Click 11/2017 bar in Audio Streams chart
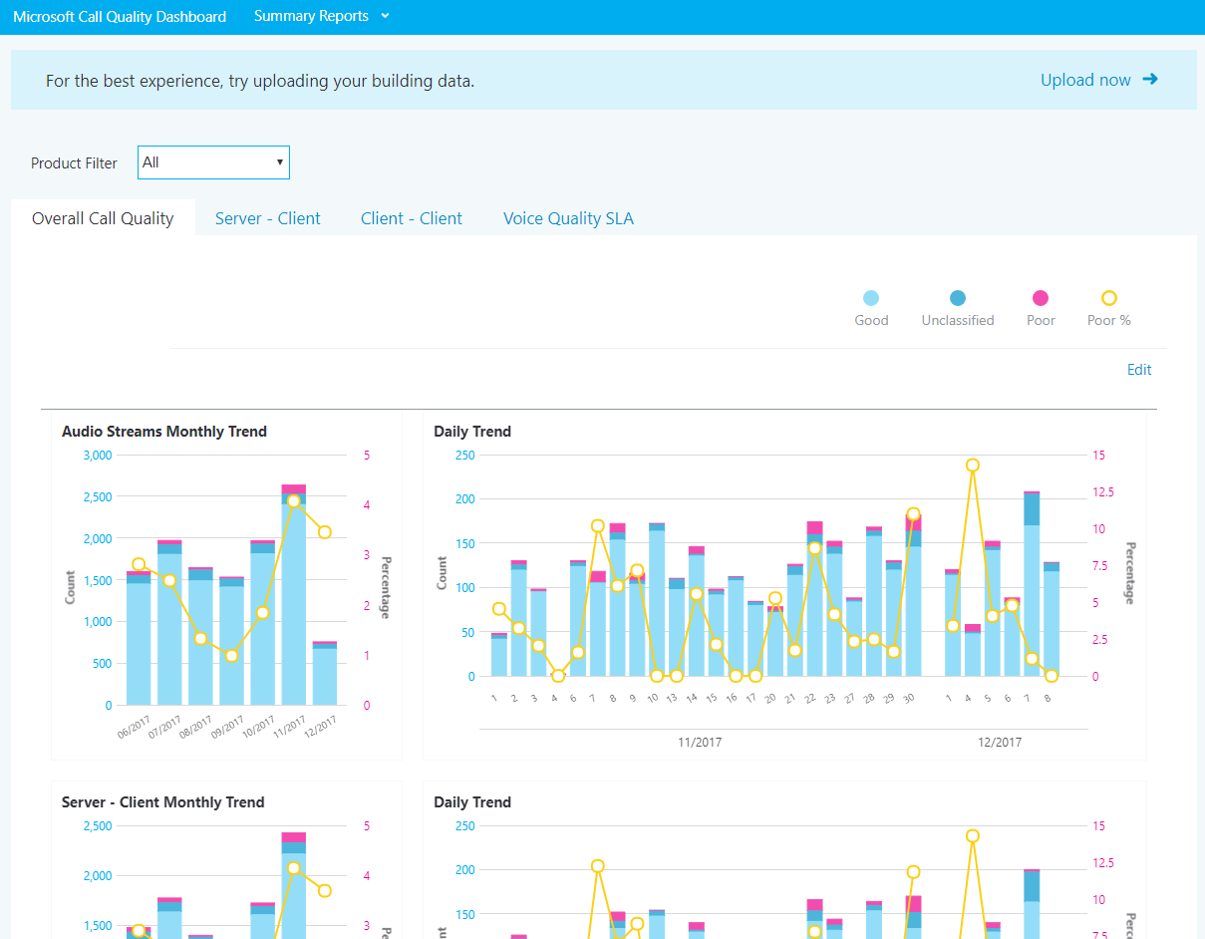The image size is (1205, 939). coord(294,595)
